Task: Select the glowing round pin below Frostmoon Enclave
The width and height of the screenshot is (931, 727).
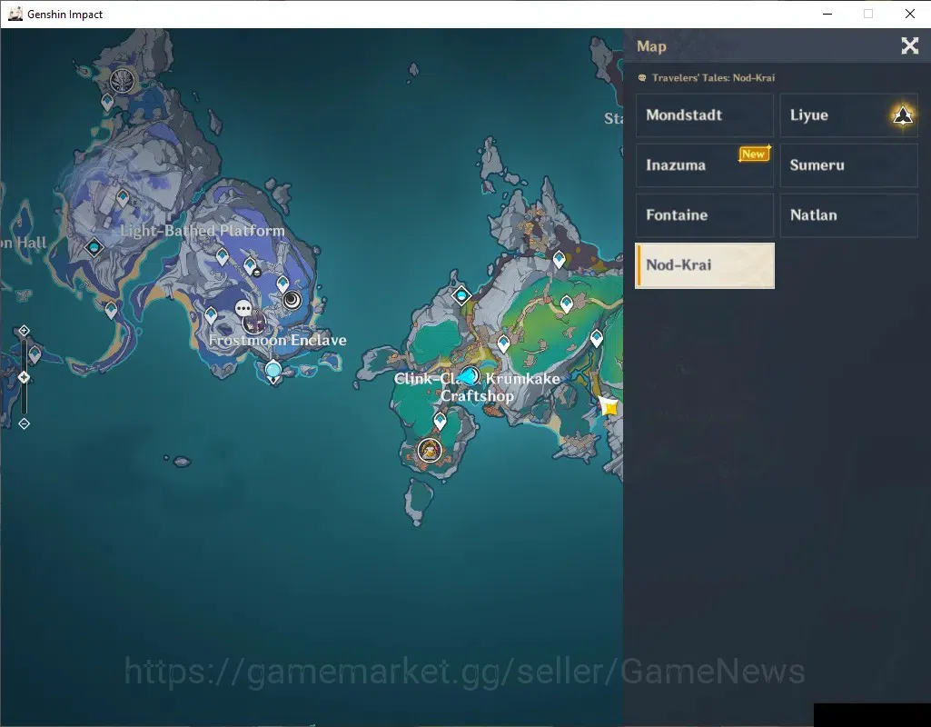Action: coord(273,371)
